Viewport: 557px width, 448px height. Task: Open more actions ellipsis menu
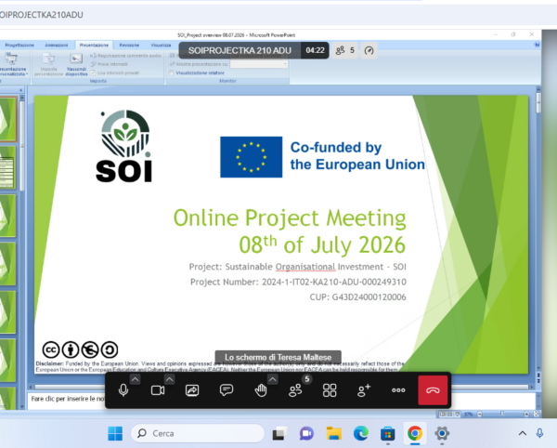[398, 390]
